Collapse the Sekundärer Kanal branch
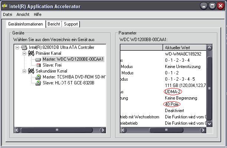 click(24, 71)
